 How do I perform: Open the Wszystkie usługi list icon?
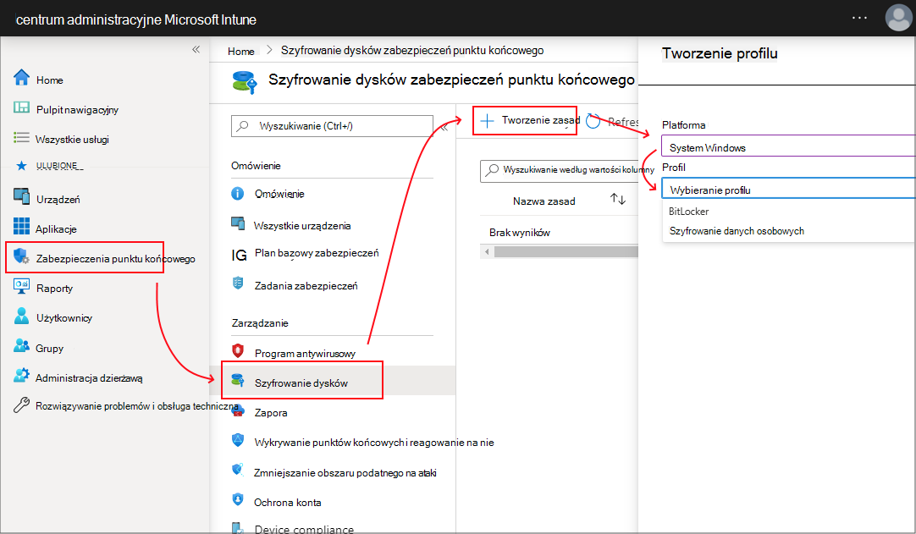point(22,138)
